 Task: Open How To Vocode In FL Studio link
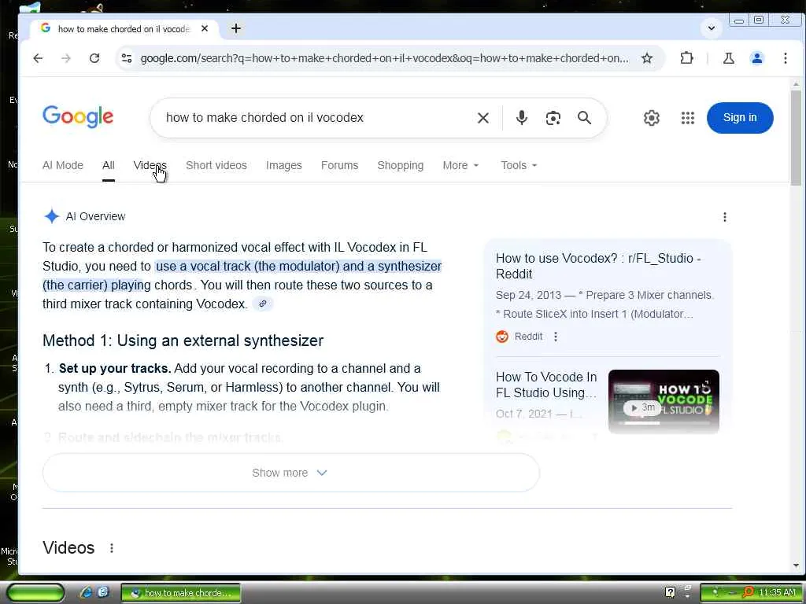click(546, 385)
